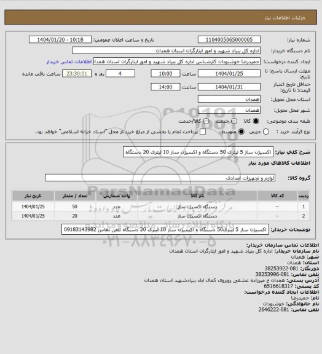Click the need number field 1104005065000005
Screen dimensions: 322x354
[229, 39]
